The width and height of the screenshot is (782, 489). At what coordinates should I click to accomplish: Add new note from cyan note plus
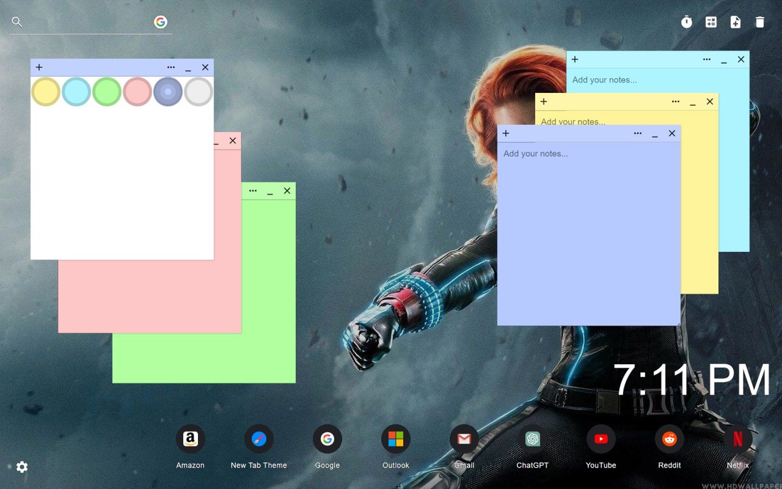coord(575,59)
